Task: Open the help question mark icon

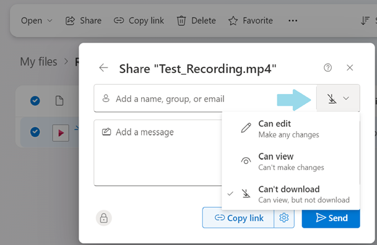Action: (327, 67)
